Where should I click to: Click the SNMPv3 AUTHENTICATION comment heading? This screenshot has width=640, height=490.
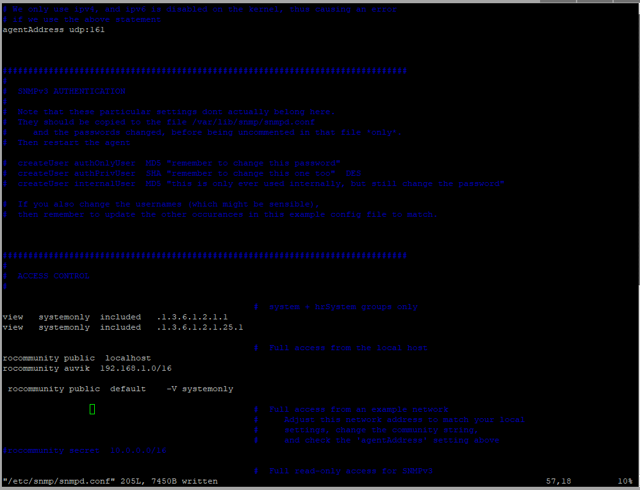[71, 91]
